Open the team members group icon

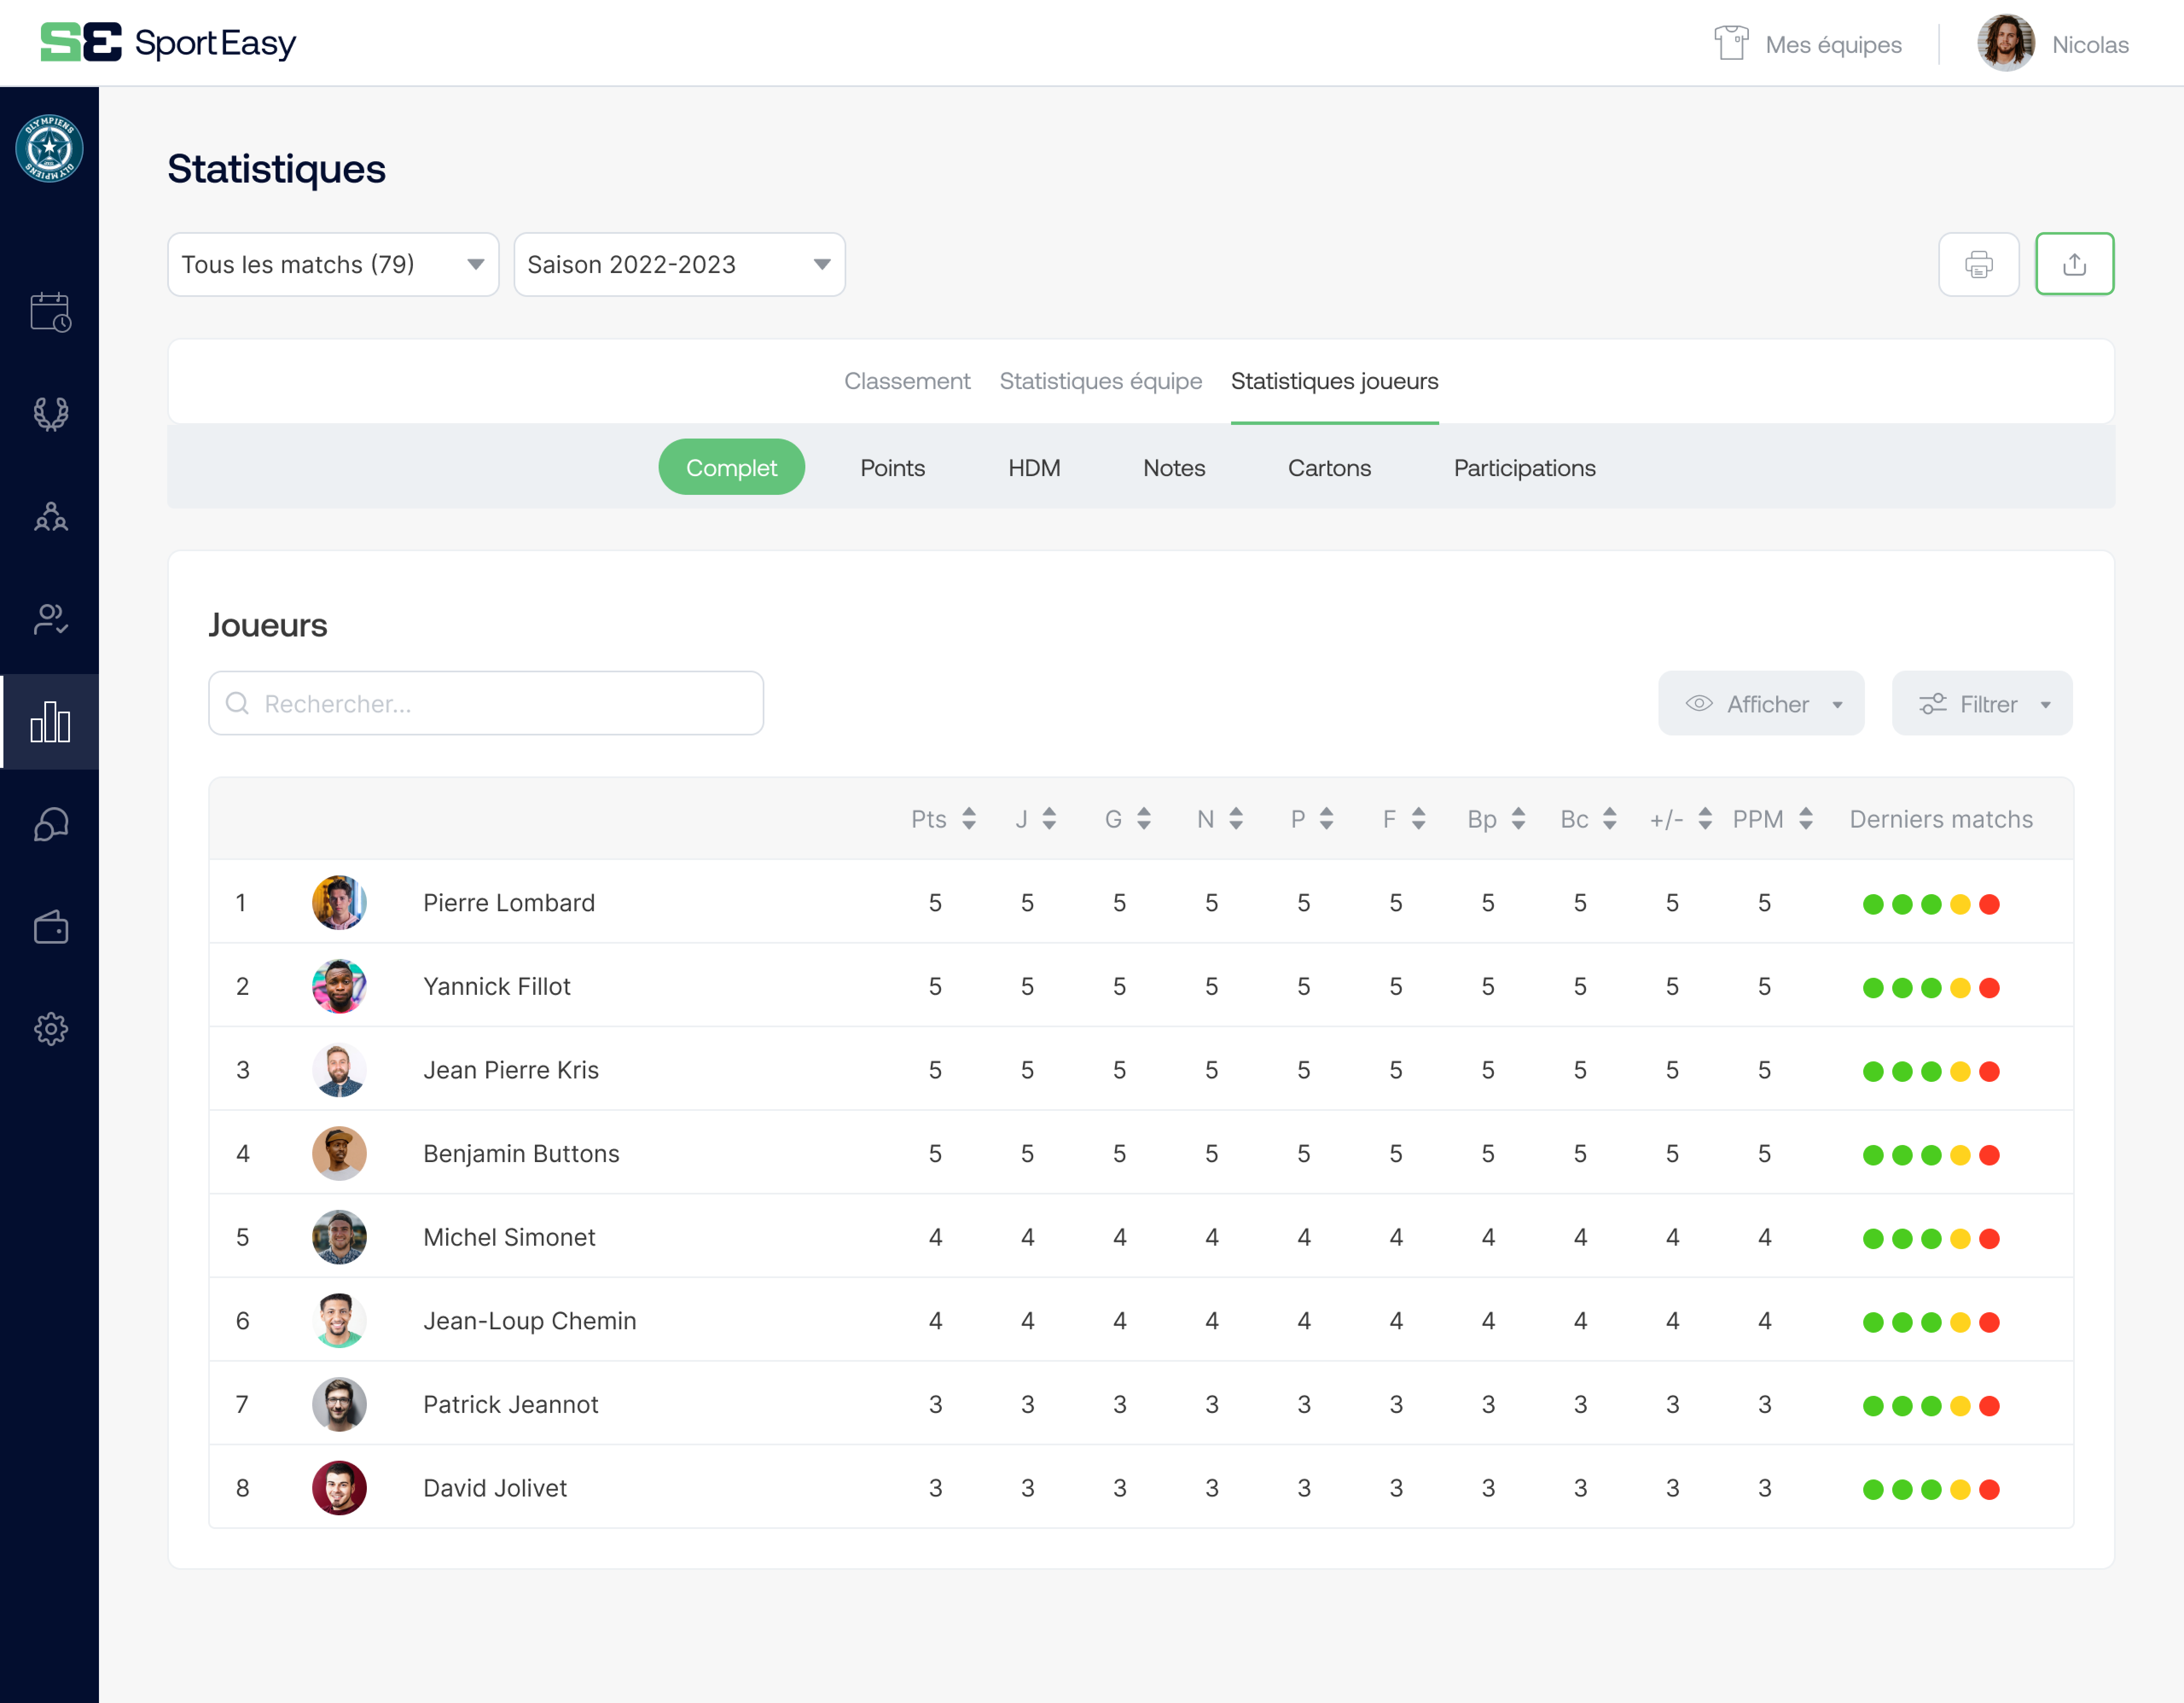click(50, 517)
